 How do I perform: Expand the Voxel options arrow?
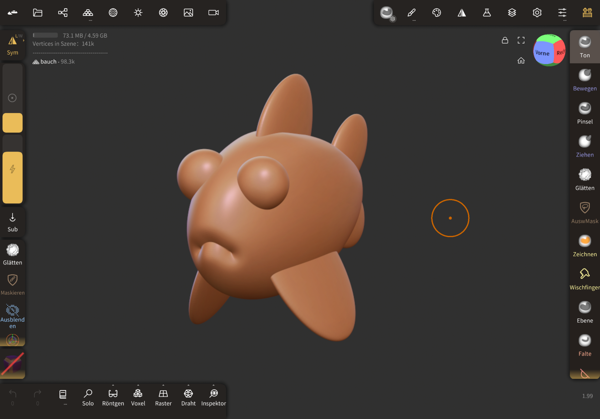click(138, 385)
